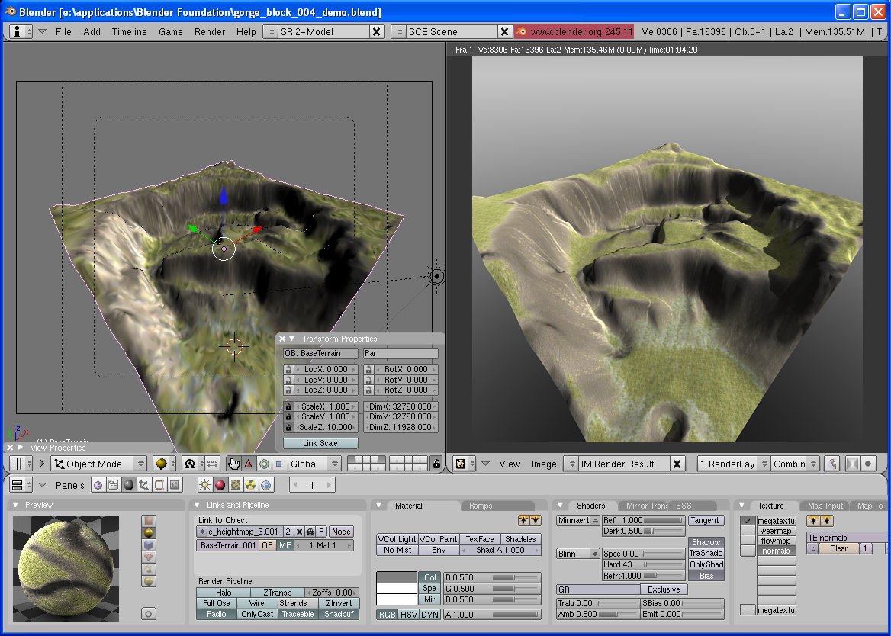Open the Texture buttons icon

tap(236, 485)
